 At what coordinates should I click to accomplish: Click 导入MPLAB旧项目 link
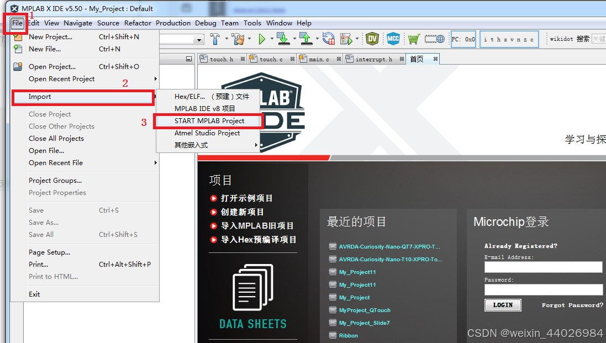(x=257, y=225)
